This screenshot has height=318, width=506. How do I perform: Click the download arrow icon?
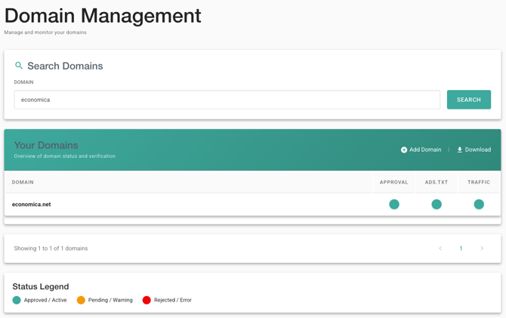459,150
